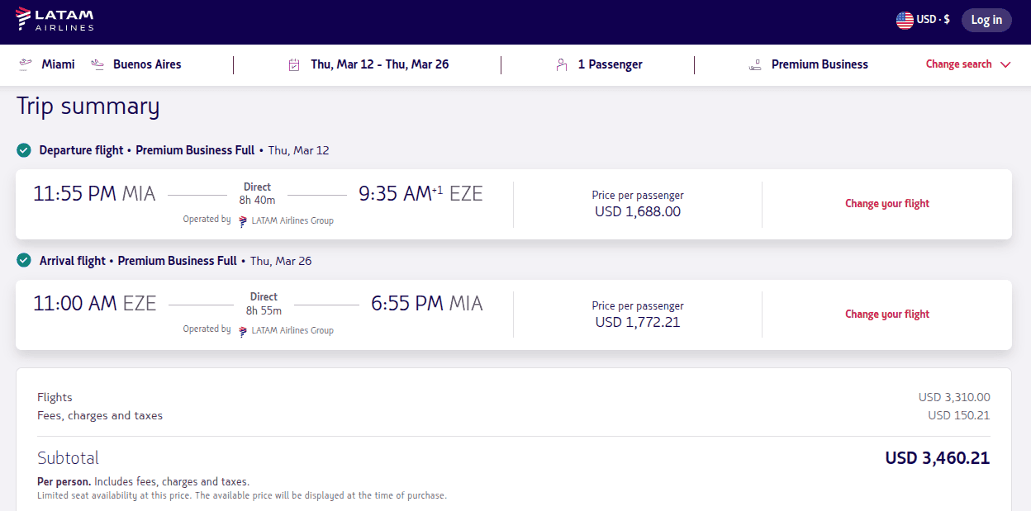This screenshot has width=1031, height=511.
Task: Open the Premium Business cabin selector
Action: click(820, 64)
